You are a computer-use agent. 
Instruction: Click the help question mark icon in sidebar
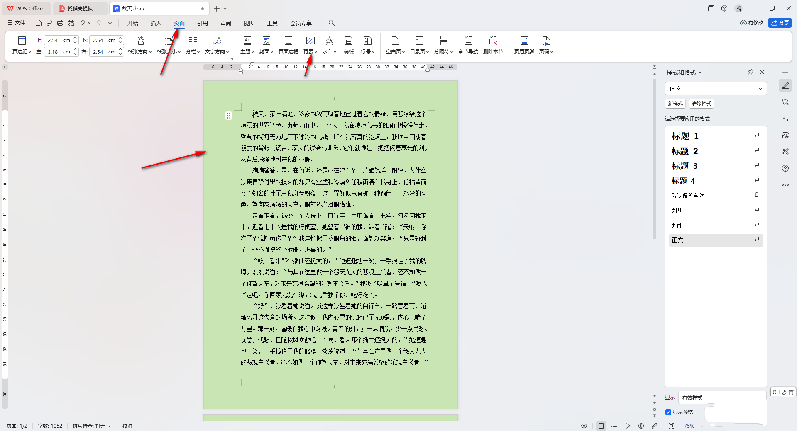[x=785, y=168]
